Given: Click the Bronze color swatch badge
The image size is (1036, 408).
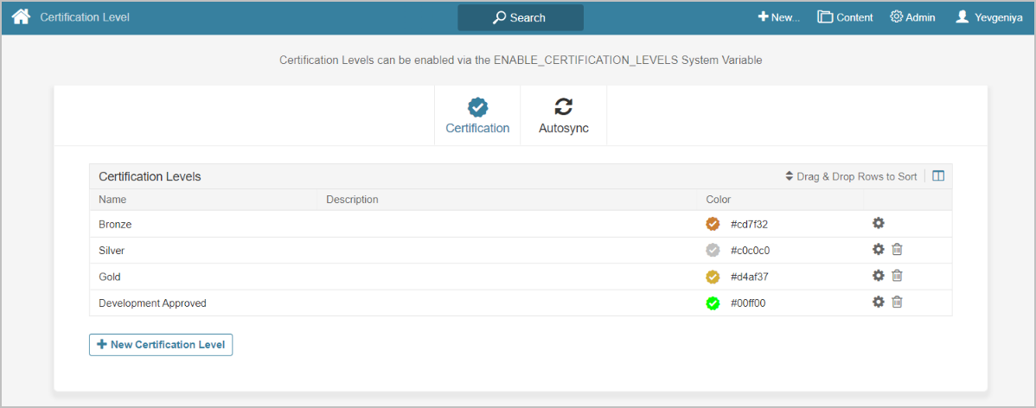Looking at the screenshot, I should click(x=713, y=224).
